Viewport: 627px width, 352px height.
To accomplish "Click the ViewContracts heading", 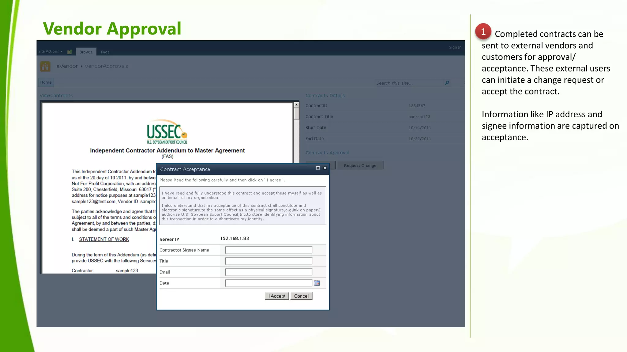I will point(56,96).
